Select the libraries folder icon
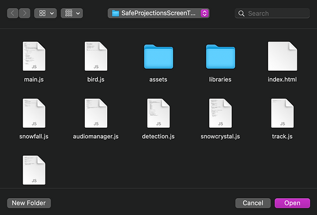 [220, 57]
